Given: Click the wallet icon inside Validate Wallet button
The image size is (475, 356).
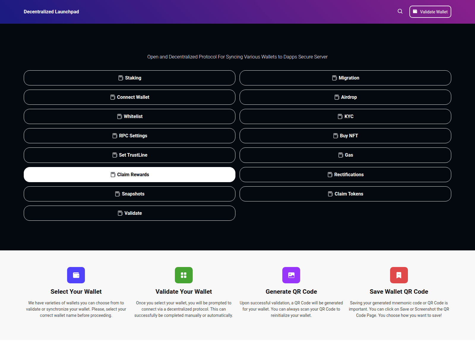Looking at the screenshot, I should [415, 11].
